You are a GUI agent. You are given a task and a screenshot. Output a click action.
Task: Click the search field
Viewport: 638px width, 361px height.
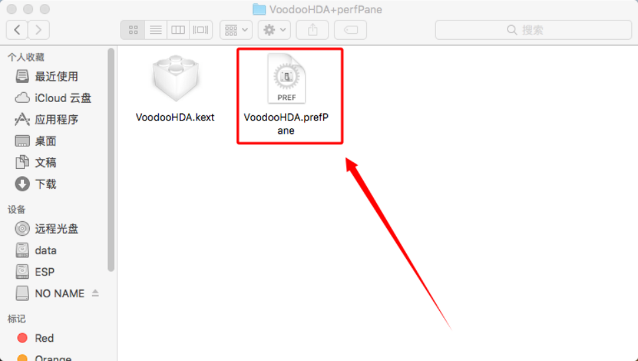coord(533,30)
